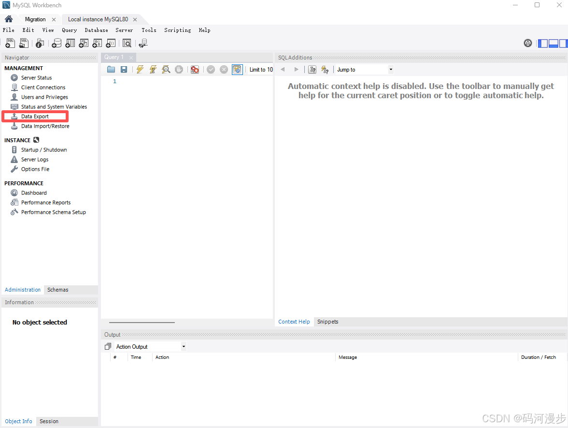Open Server Status page

point(36,77)
